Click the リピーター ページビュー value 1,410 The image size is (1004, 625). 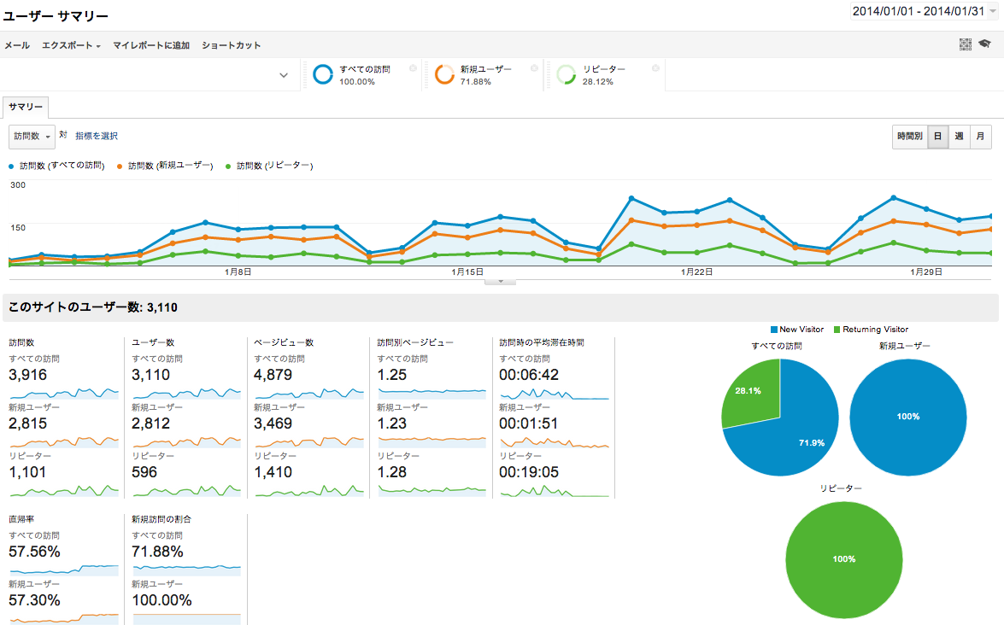(273, 472)
